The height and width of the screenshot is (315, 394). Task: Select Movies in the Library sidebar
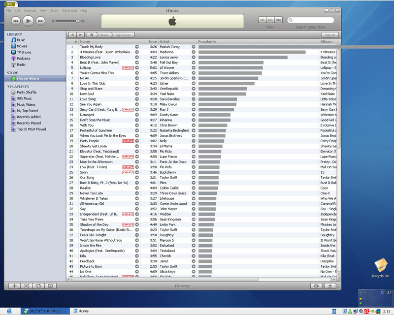point(22,46)
